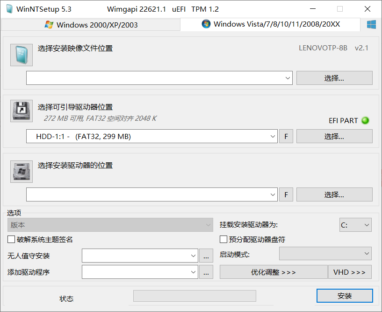Minimize the WinNTSetup window
Screen dimensions: 382x312
[313, 9]
